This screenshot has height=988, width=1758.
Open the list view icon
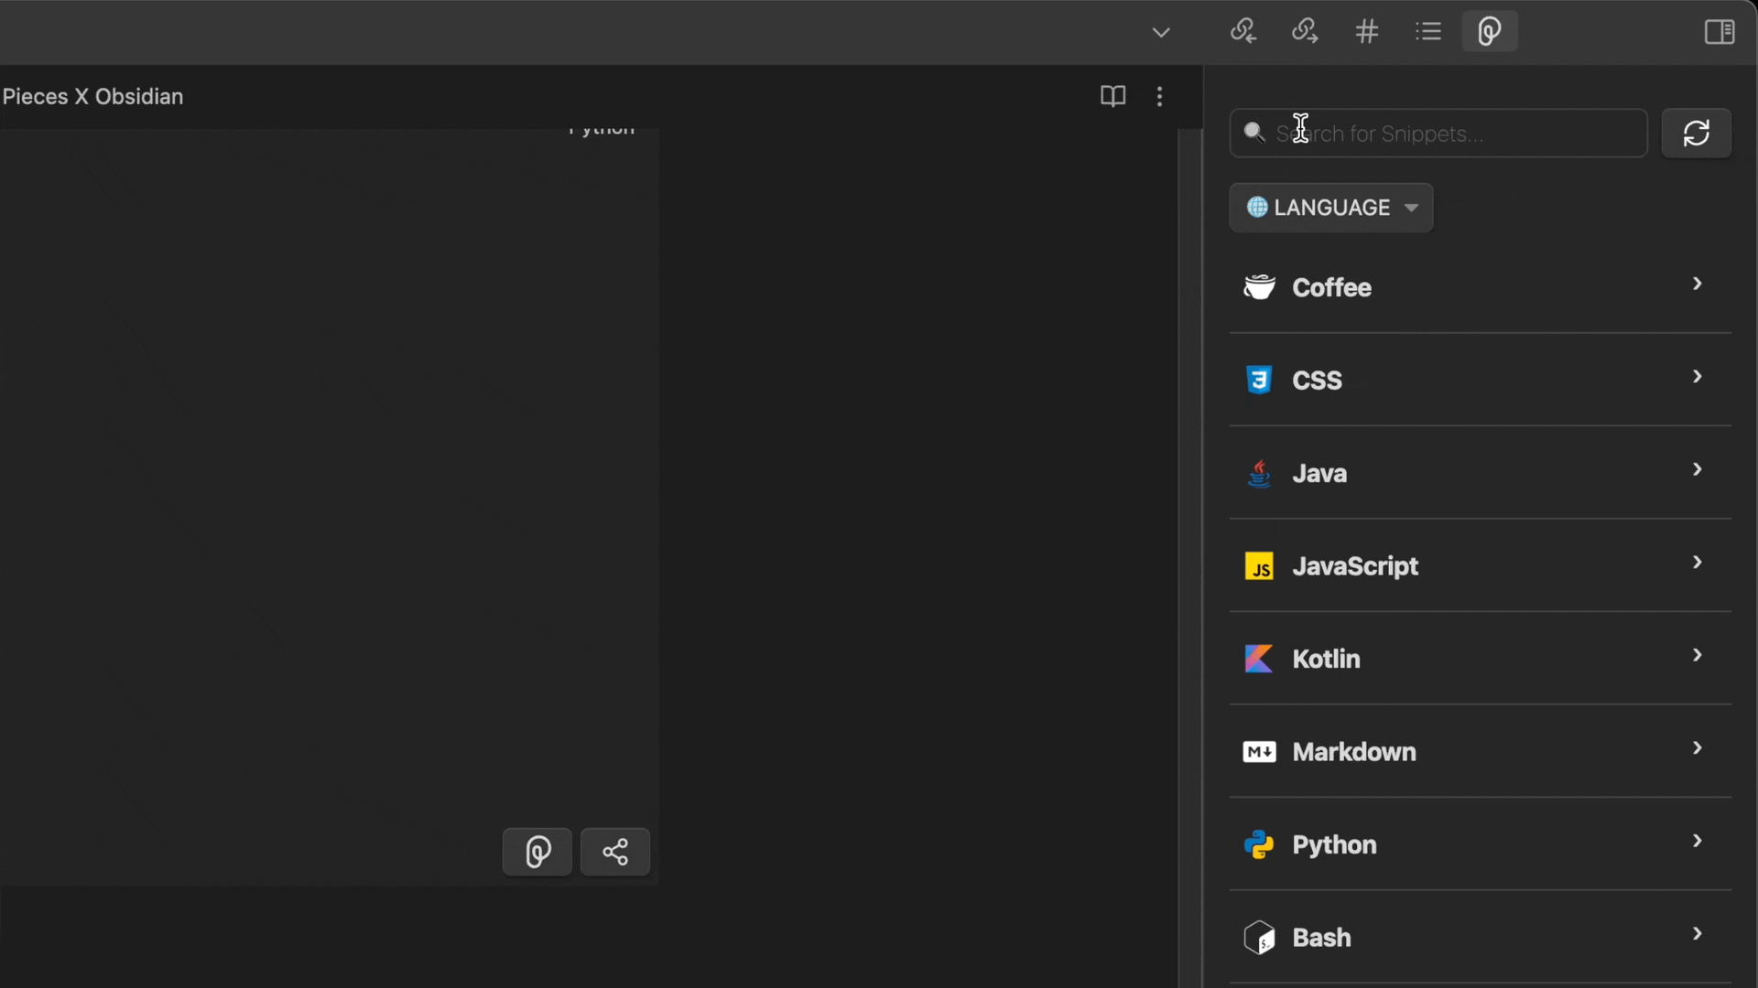1428,30
